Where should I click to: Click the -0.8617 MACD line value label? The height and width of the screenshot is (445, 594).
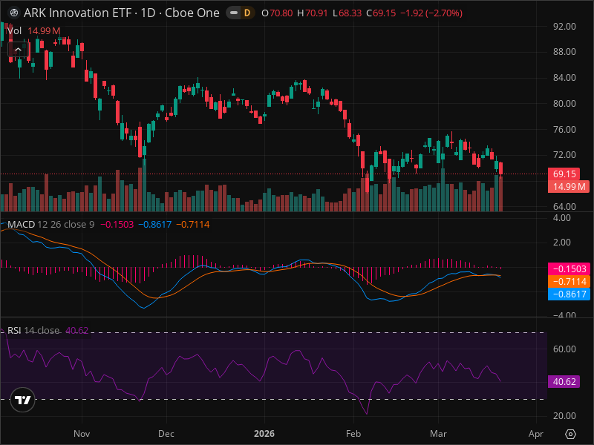pyautogui.click(x=569, y=294)
